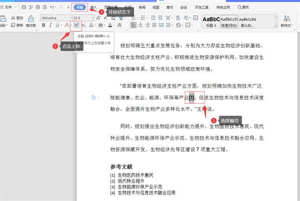
Task: Toggle italic formatting
Action: click(x=51, y=25)
